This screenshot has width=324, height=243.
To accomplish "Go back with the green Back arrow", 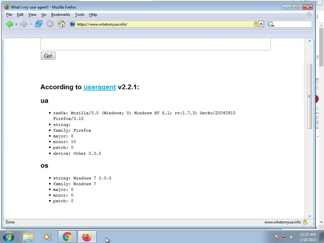I will click(9, 24).
